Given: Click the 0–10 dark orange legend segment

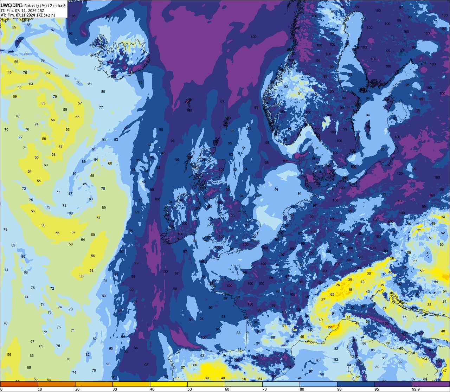Looking at the screenshot, I should [19, 384].
